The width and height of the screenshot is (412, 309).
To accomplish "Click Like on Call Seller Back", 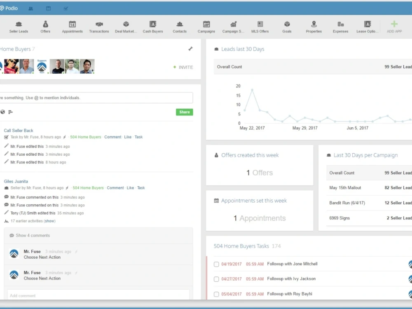I will [x=128, y=137].
